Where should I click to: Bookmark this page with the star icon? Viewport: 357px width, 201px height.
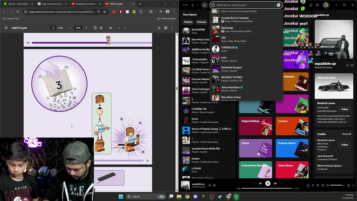105,12
